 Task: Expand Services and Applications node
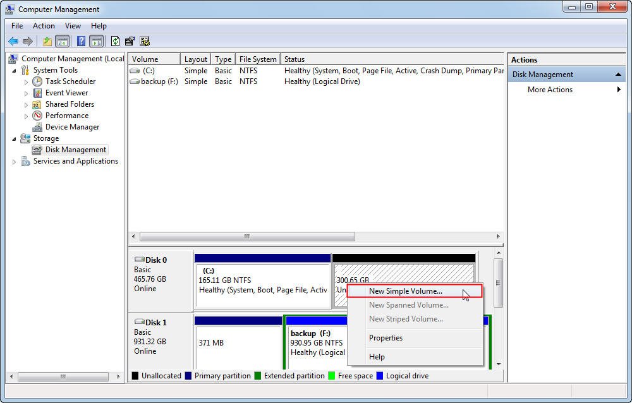[x=15, y=162]
